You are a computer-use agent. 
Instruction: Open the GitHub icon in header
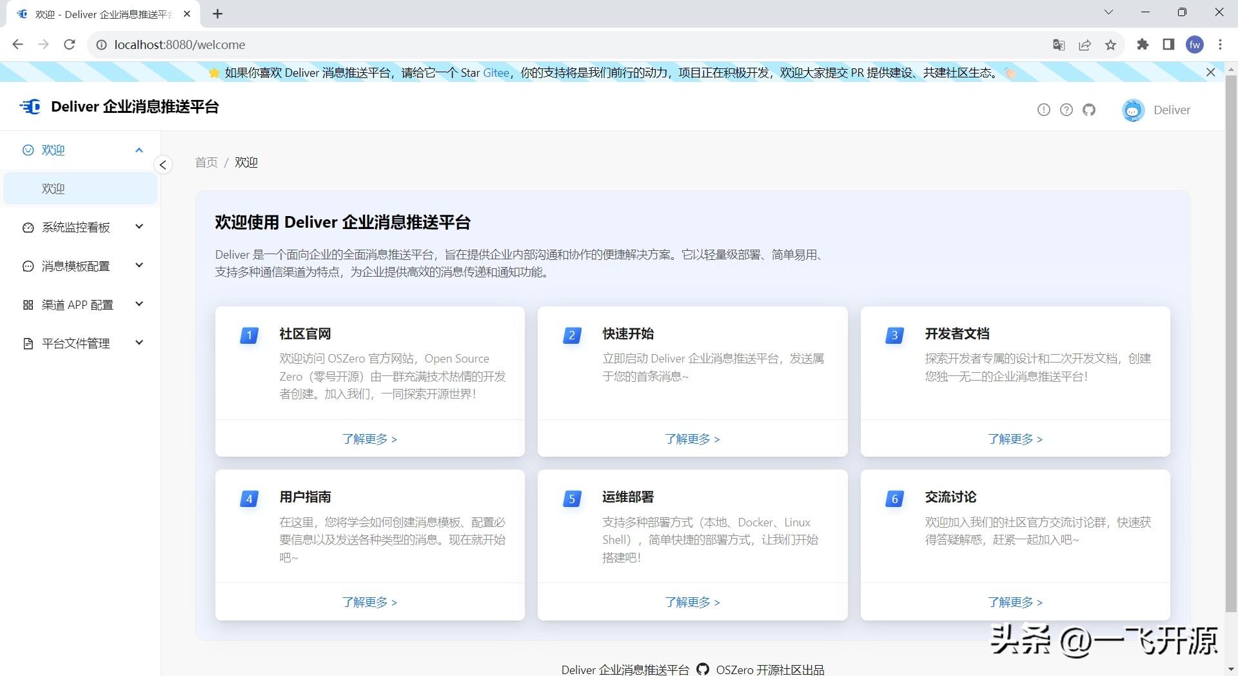pos(1089,110)
